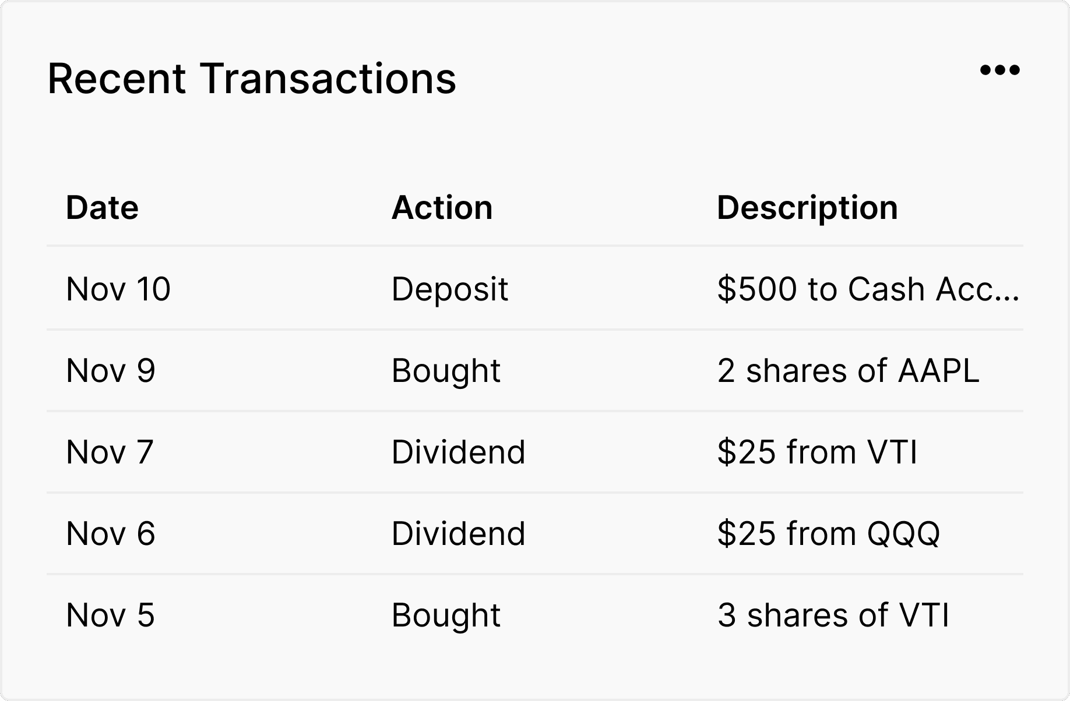The width and height of the screenshot is (1070, 701).
Task: Select the Nov 6 date cell
Action: click(x=111, y=533)
